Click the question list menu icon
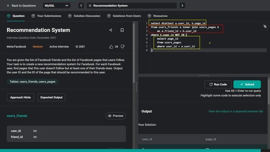Viewport: 270px width, 152px height. click(x=90, y=5)
